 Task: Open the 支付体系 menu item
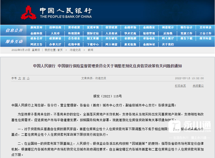pos(205,27)
